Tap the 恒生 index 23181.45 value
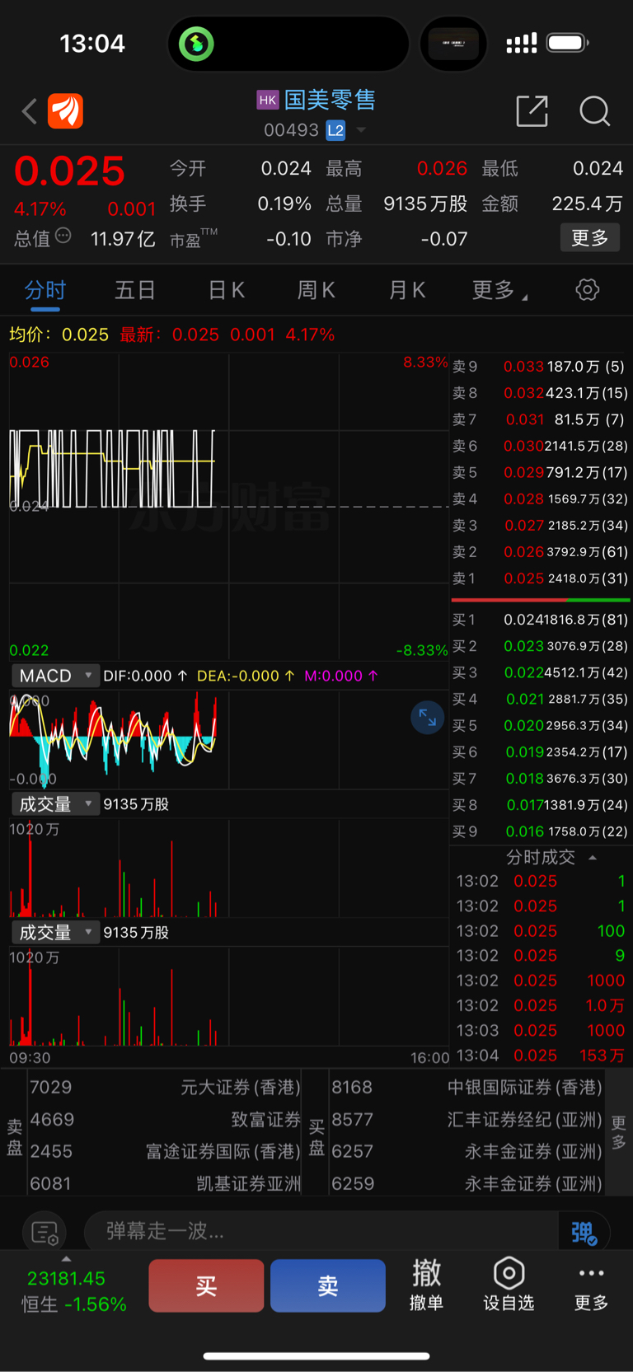The width and height of the screenshot is (633, 1372). tap(66, 1279)
